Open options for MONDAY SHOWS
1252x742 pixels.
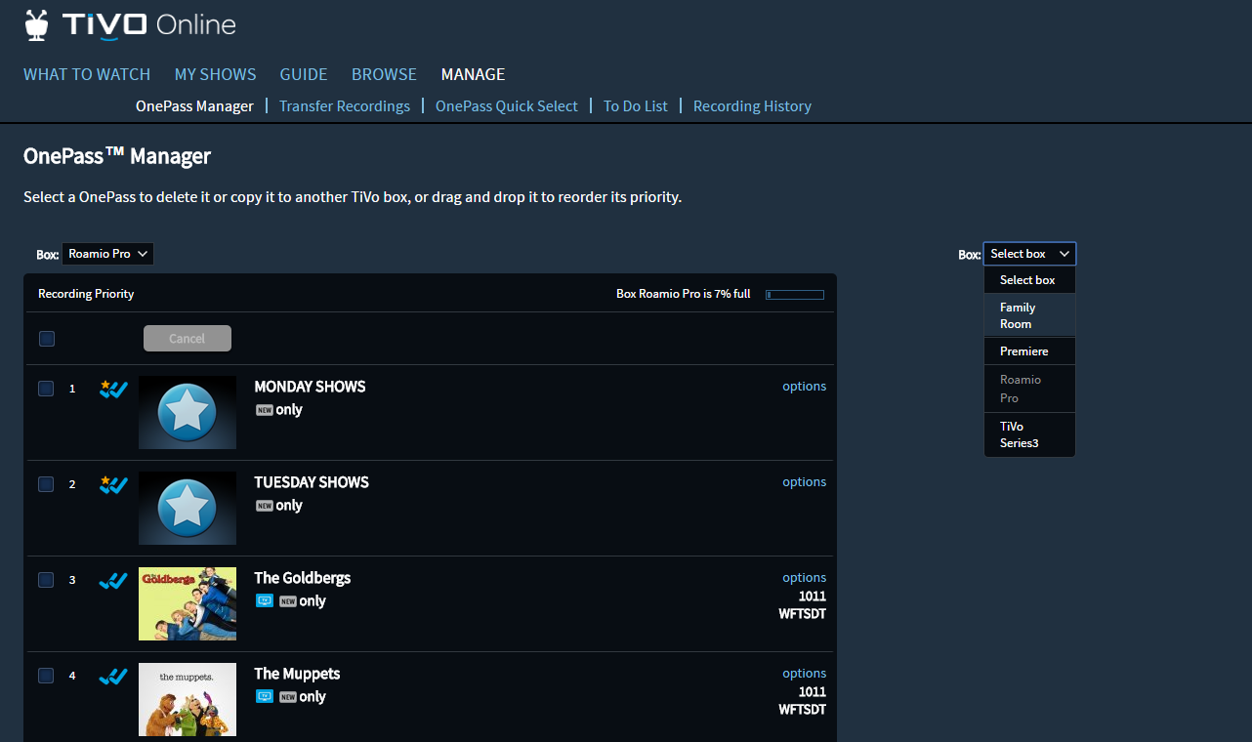(804, 387)
